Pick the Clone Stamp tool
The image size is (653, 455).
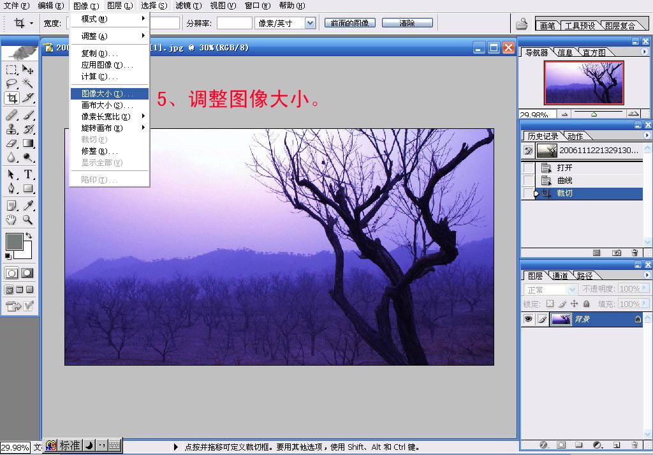[x=11, y=130]
